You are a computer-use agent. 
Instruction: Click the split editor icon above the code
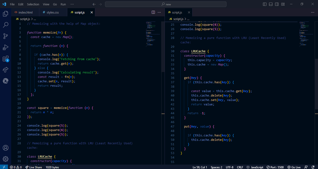pos(153,12)
